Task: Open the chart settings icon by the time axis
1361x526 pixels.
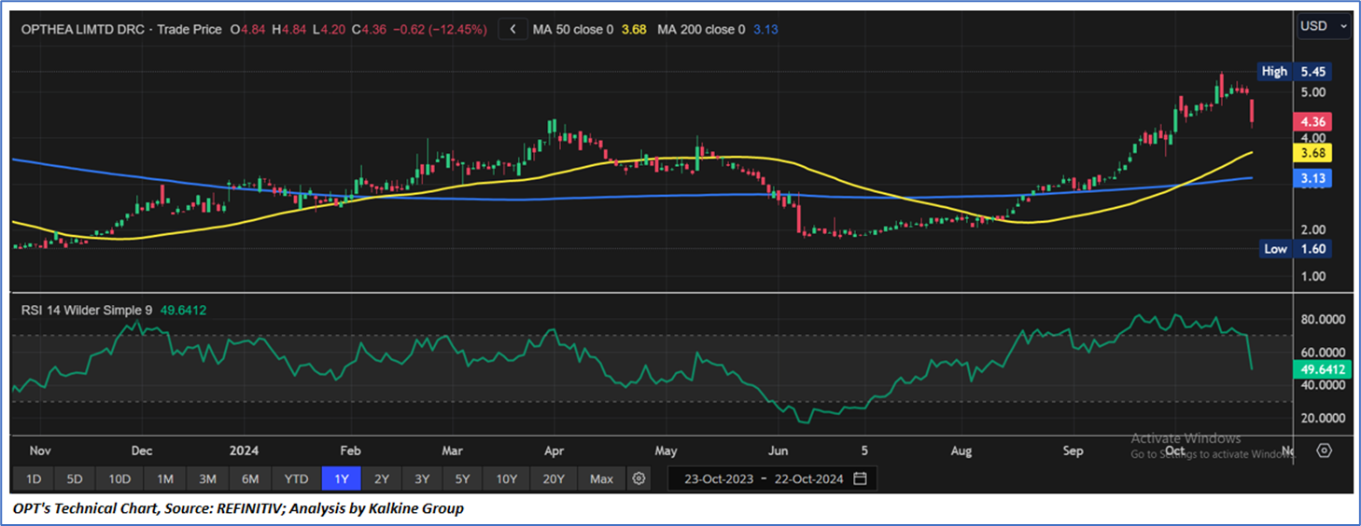Action: click(1324, 450)
